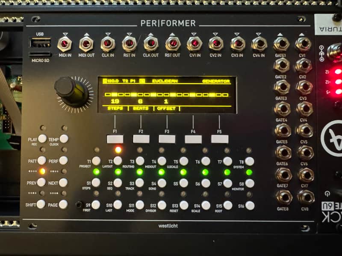The image size is (342, 256).
Task: Select track T5 (UScale) button
Action: click(184, 161)
